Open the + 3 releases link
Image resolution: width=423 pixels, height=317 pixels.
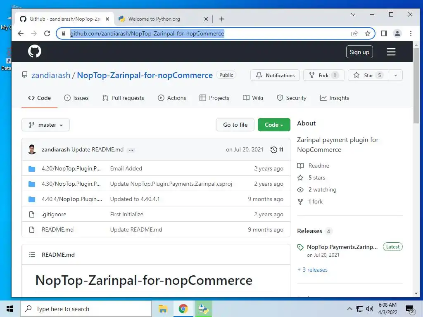pyautogui.click(x=312, y=270)
